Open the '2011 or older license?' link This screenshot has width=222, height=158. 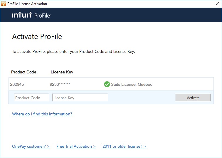point(124,146)
